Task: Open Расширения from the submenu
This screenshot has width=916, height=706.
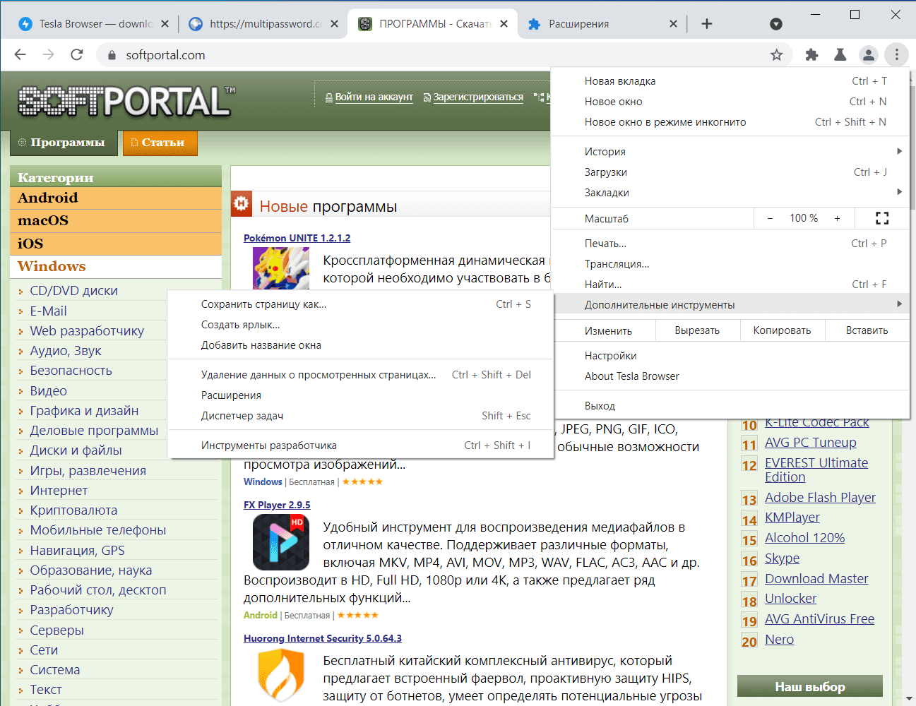Action: point(360,395)
